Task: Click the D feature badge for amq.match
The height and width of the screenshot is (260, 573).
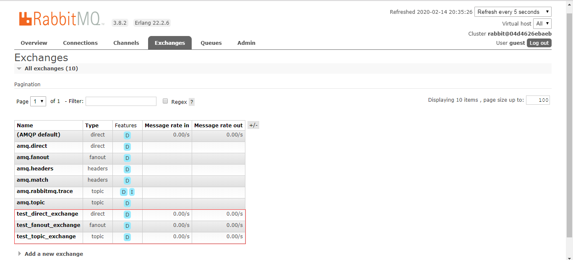Action: click(x=127, y=181)
